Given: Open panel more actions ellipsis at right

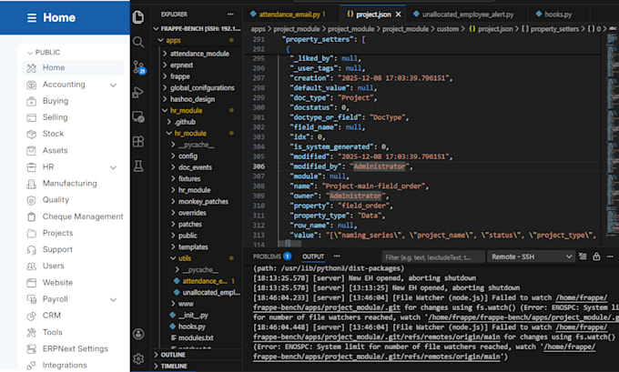Looking at the screenshot, I should click(x=610, y=256).
